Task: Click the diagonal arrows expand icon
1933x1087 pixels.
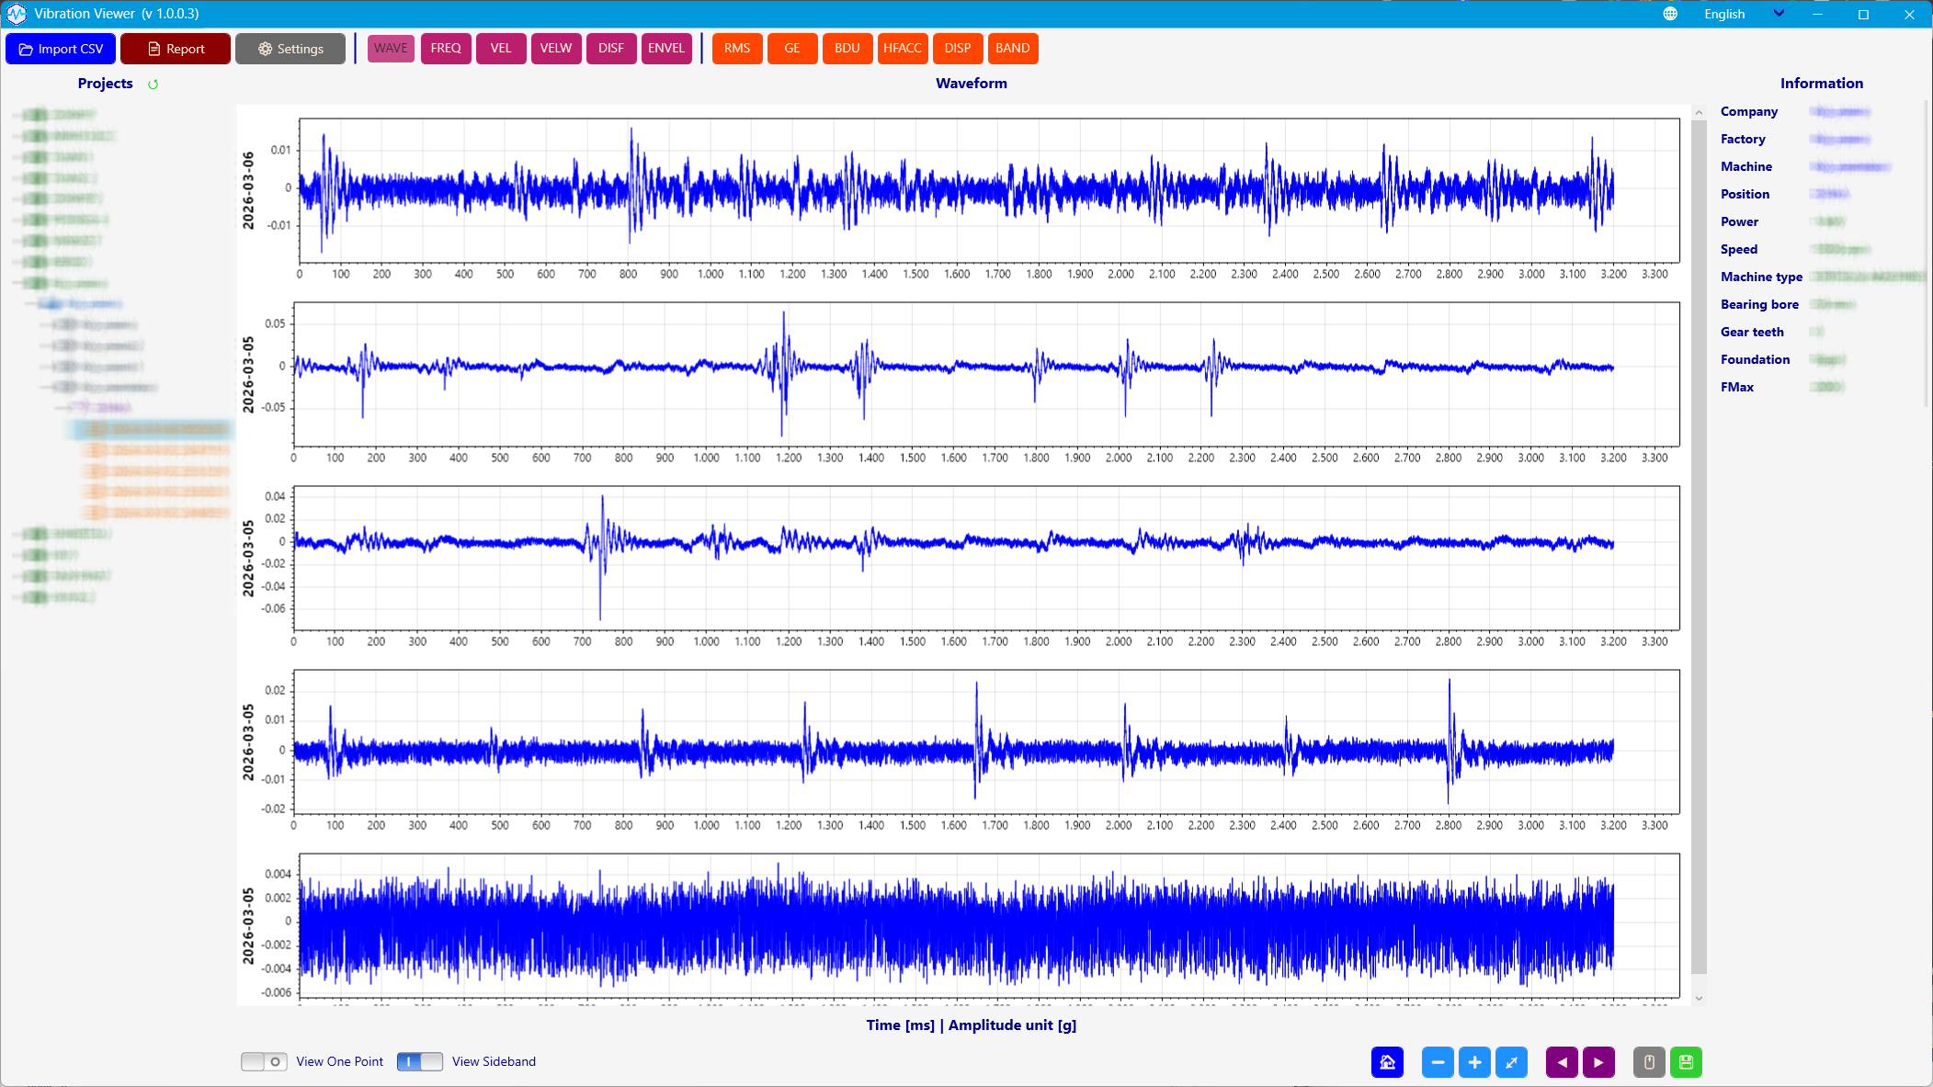Action: pyautogui.click(x=1511, y=1062)
